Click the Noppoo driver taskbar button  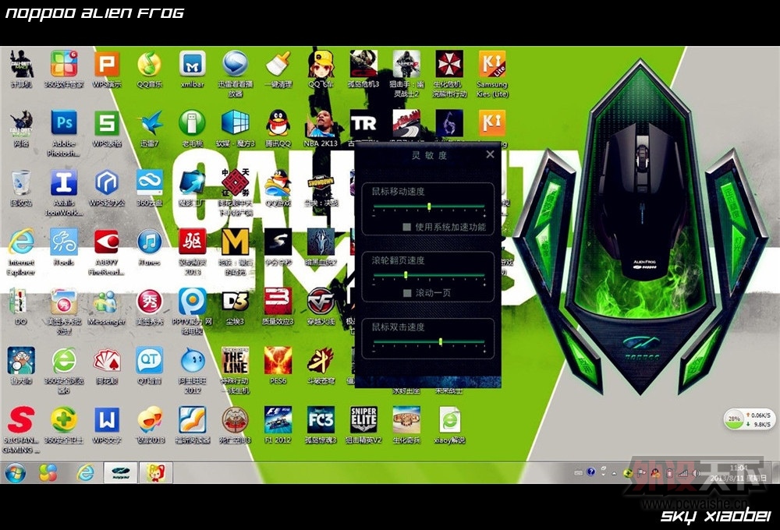pos(120,472)
